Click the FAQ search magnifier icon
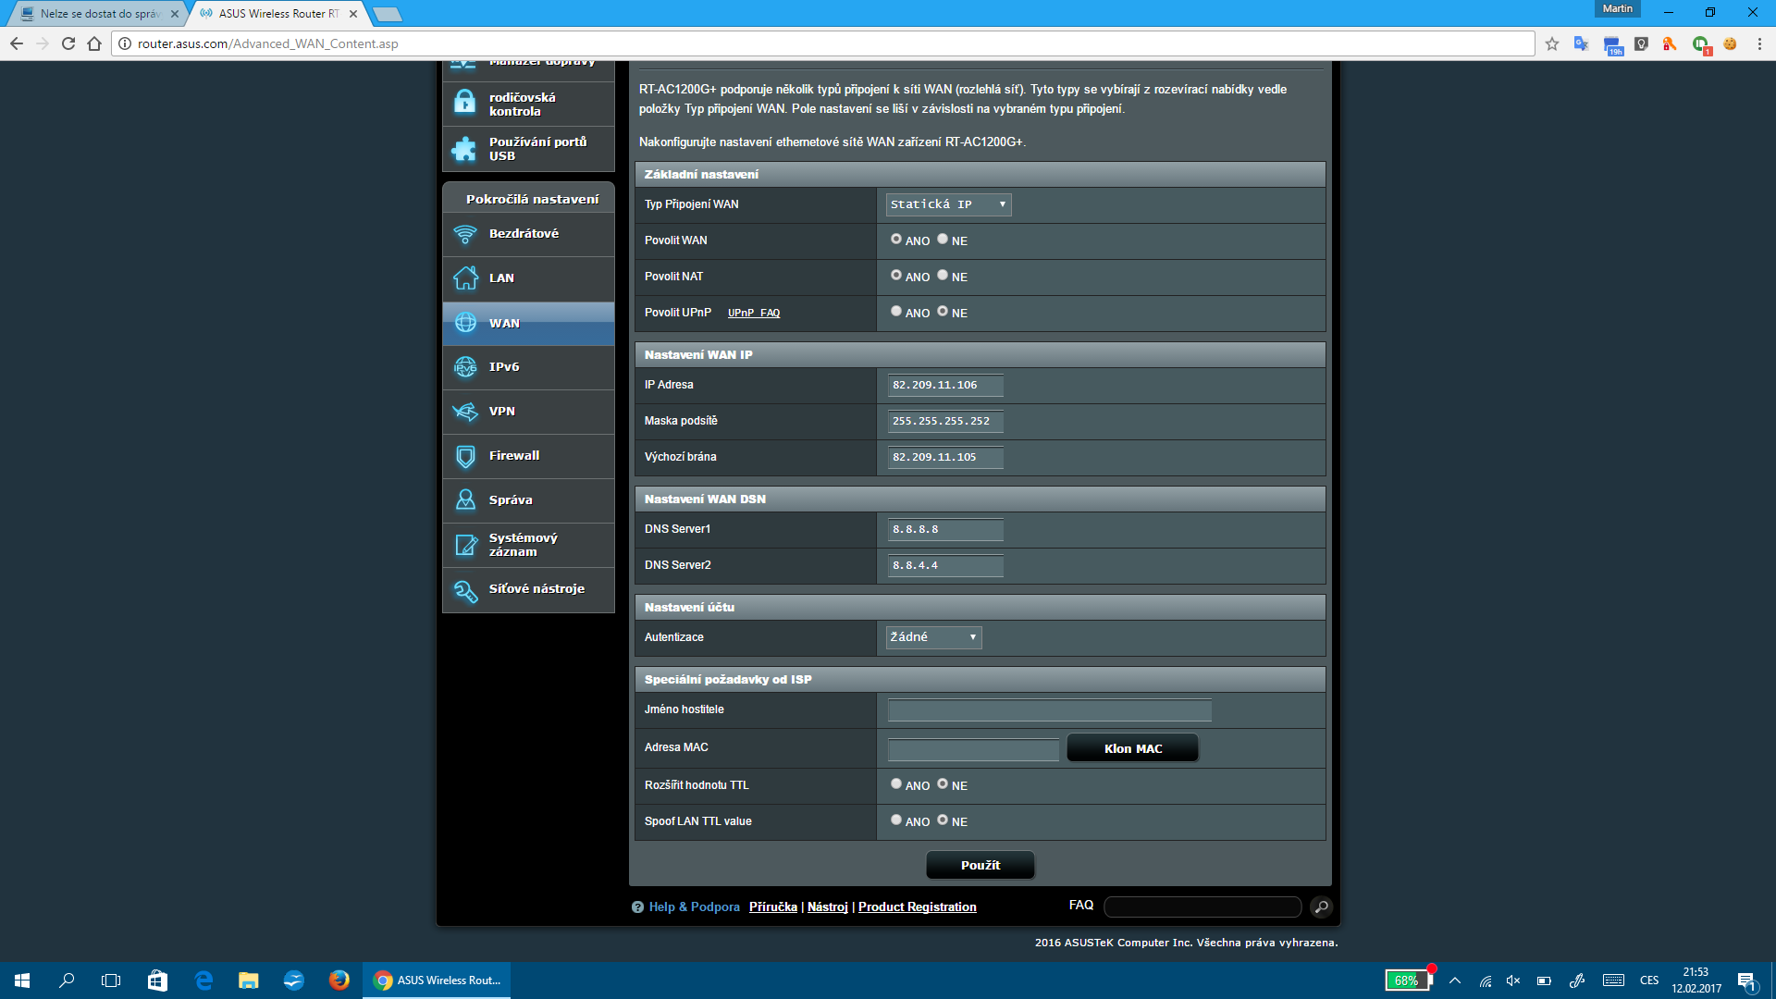 [x=1321, y=906]
